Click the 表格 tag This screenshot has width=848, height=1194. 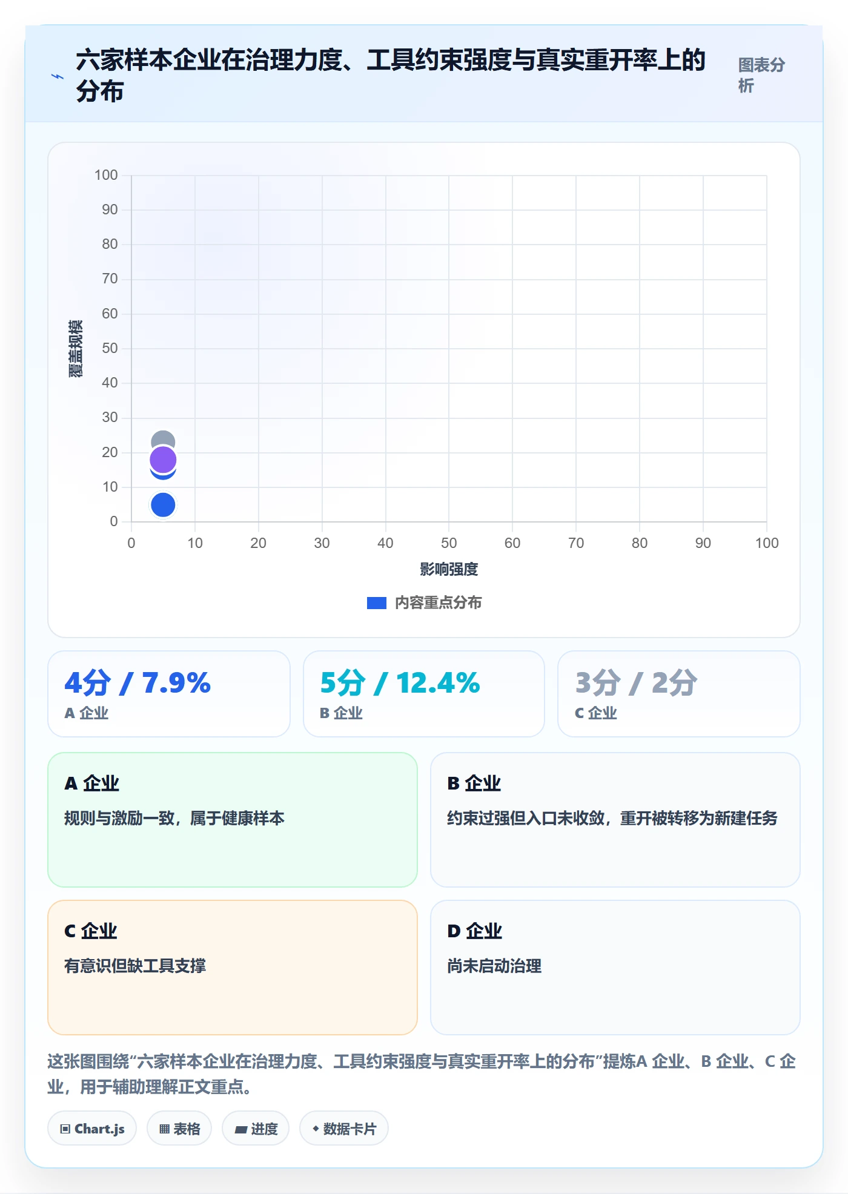point(179,1129)
